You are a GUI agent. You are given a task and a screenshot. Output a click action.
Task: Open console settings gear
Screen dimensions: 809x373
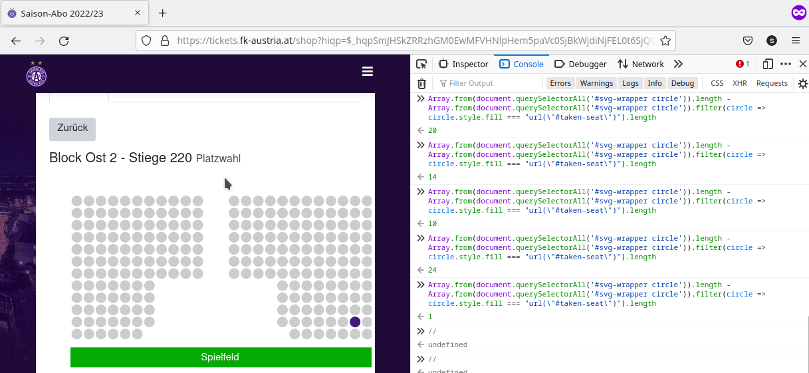pos(802,83)
